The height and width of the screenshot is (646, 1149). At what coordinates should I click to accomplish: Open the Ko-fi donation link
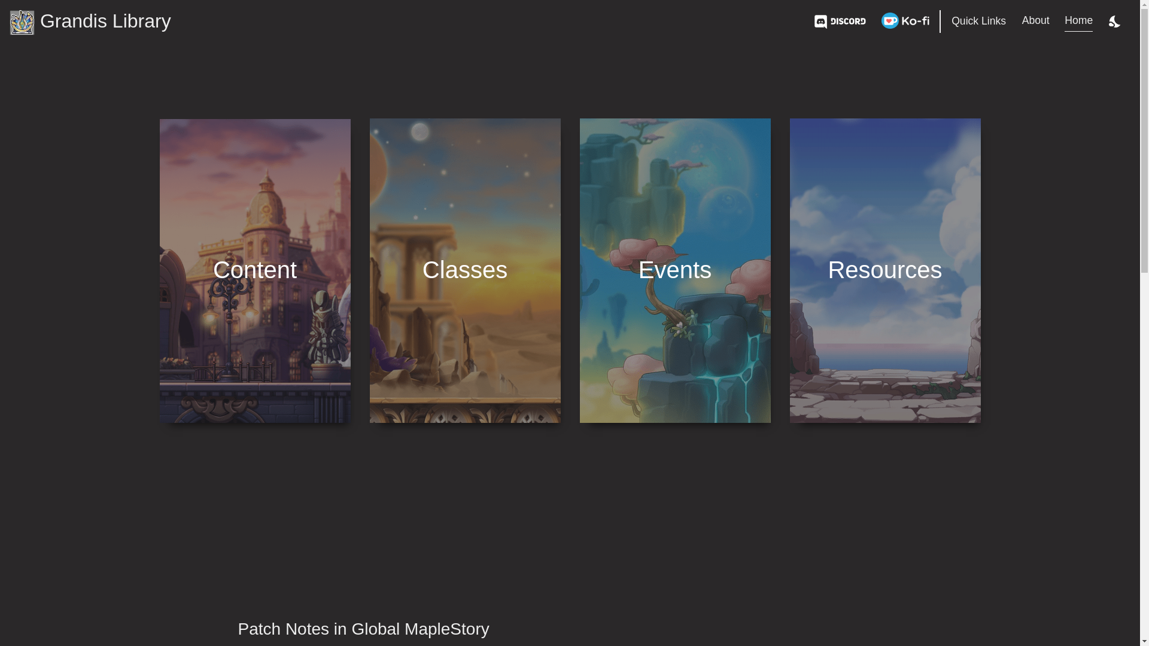[905, 21]
